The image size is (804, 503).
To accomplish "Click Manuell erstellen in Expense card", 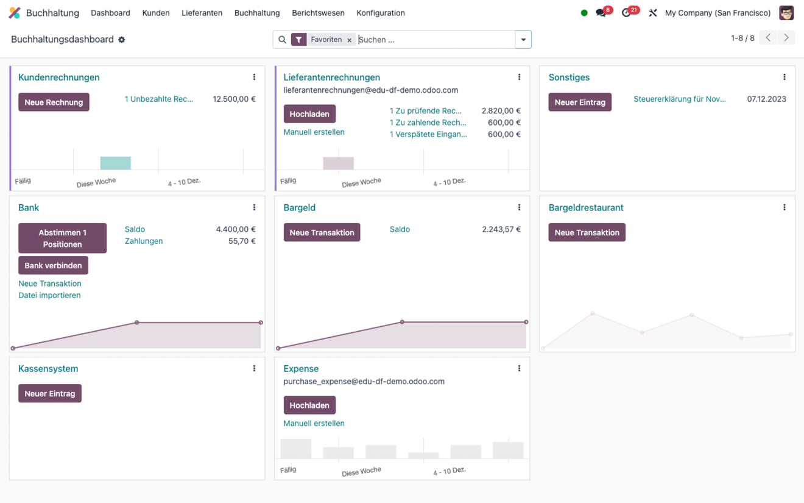I will (x=314, y=424).
